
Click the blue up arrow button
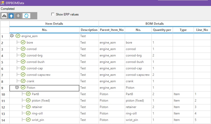pos(11,16)
